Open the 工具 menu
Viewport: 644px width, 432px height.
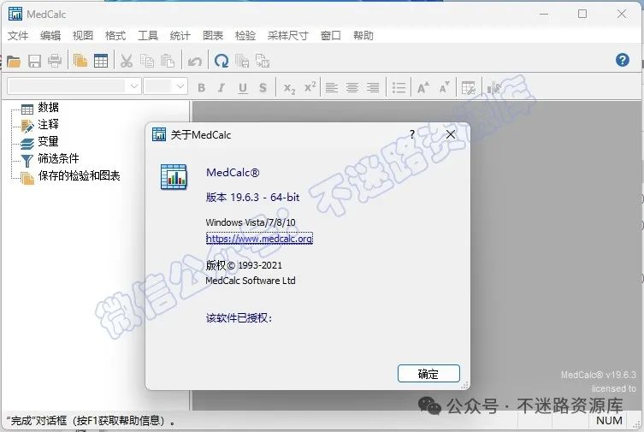click(x=148, y=36)
